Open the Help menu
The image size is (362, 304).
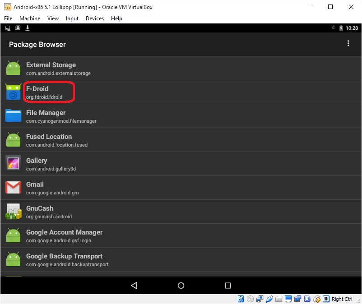(116, 18)
